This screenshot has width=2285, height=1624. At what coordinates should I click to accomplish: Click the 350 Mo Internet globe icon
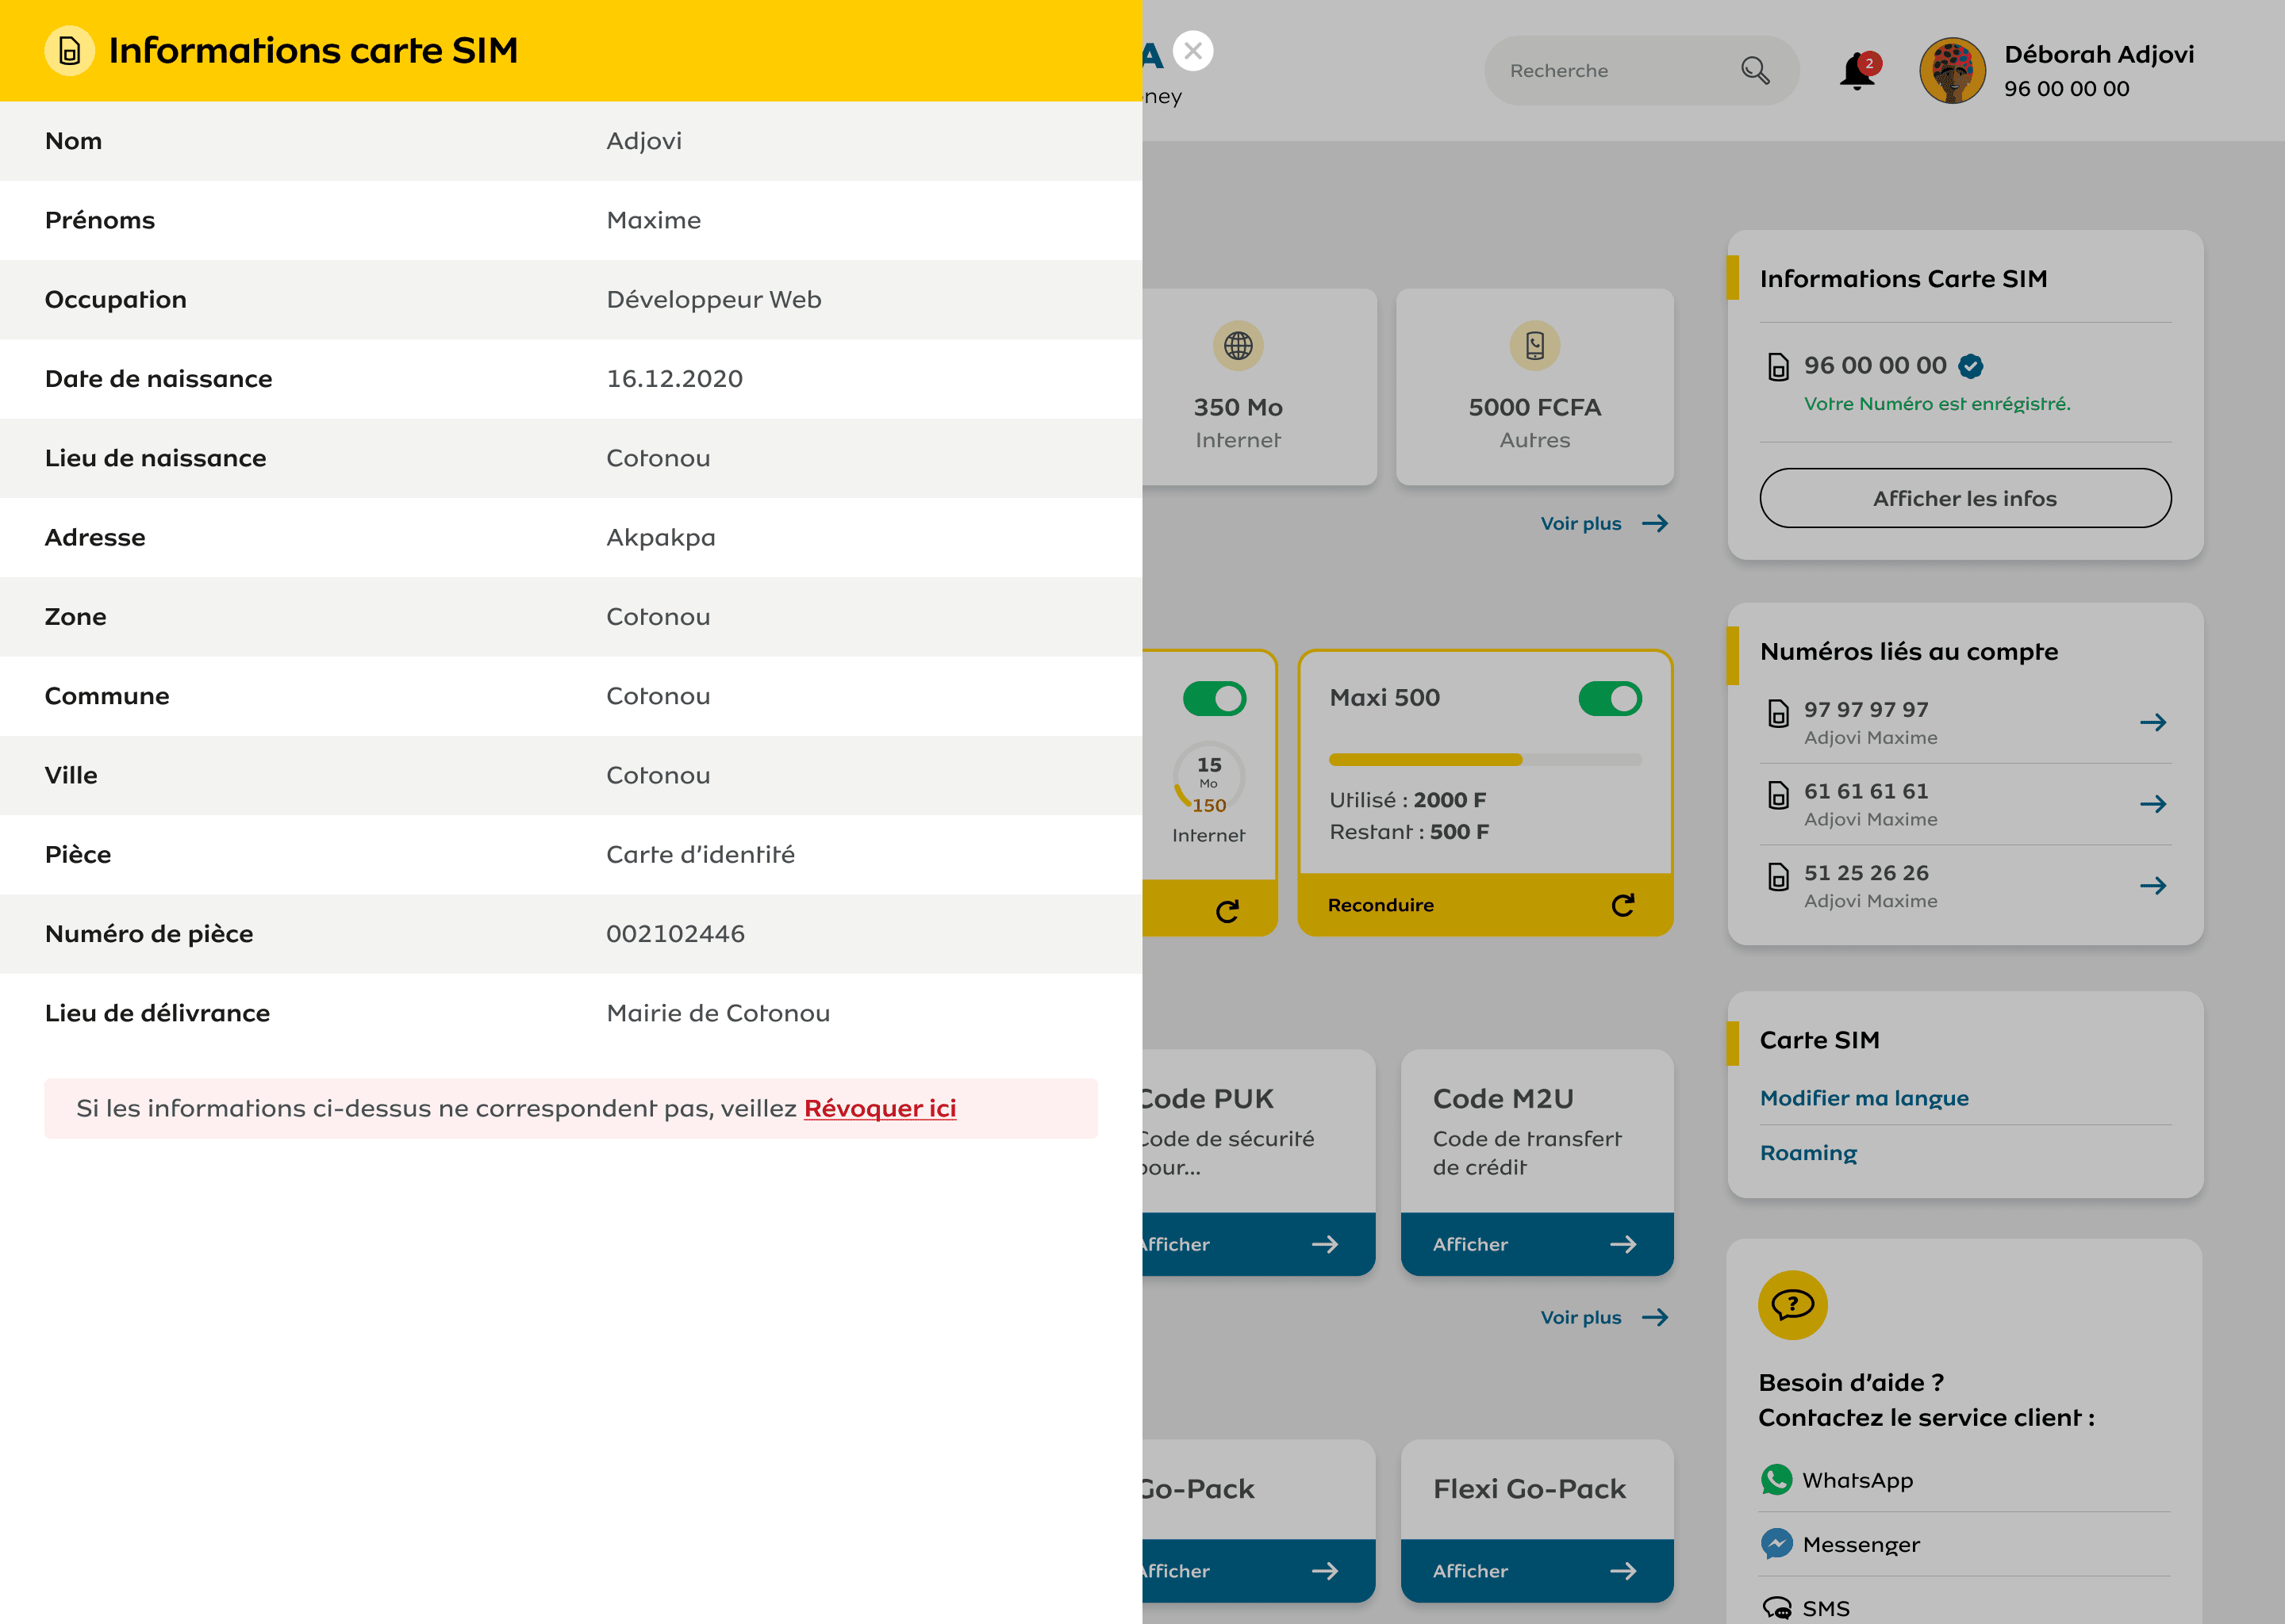click(x=1238, y=346)
